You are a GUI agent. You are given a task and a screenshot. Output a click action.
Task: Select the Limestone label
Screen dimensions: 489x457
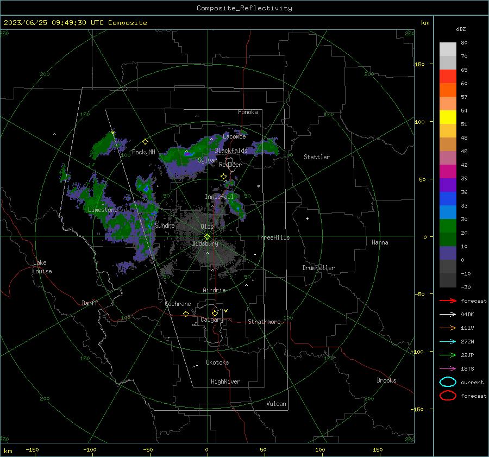pos(103,210)
